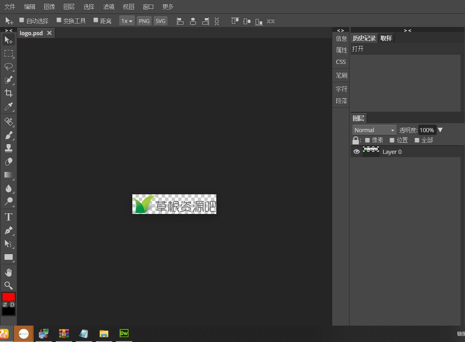
Task: Select the Clone Stamp tool
Action: coord(9,148)
